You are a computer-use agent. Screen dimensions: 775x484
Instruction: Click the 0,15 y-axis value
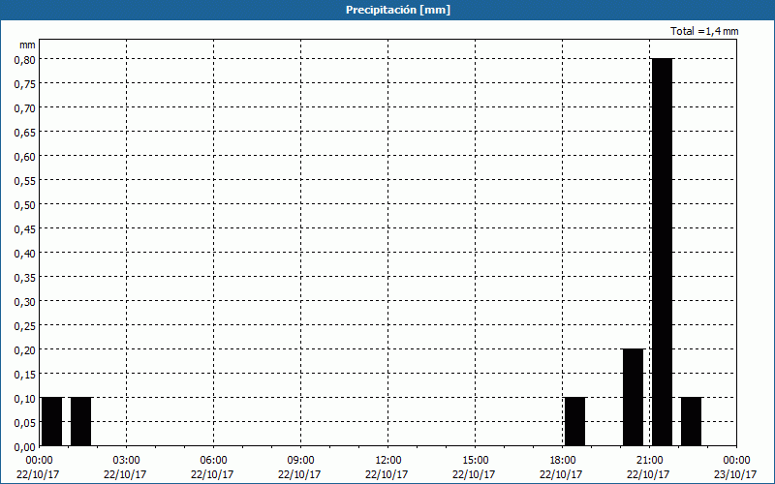tap(25, 374)
